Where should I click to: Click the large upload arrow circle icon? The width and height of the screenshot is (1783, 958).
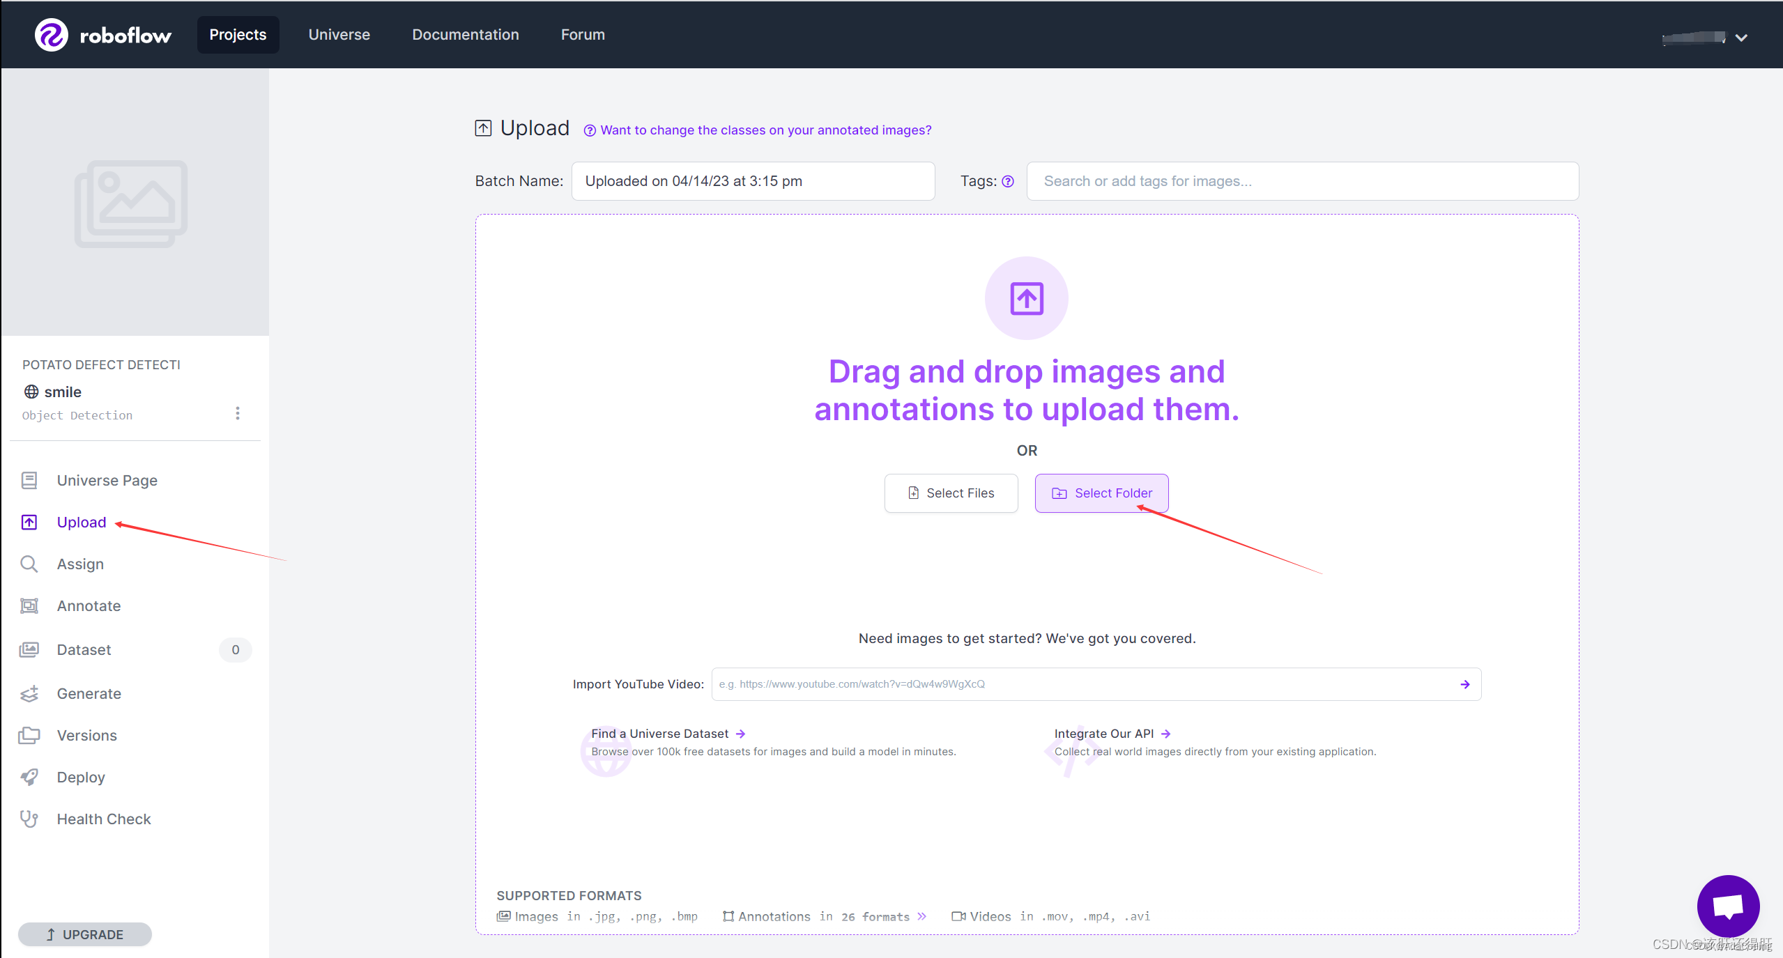pyautogui.click(x=1026, y=299)
